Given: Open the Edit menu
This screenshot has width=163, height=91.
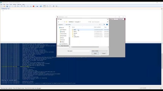Looking at the screenshot, I should pyautogui.click(x=4, y=5).
